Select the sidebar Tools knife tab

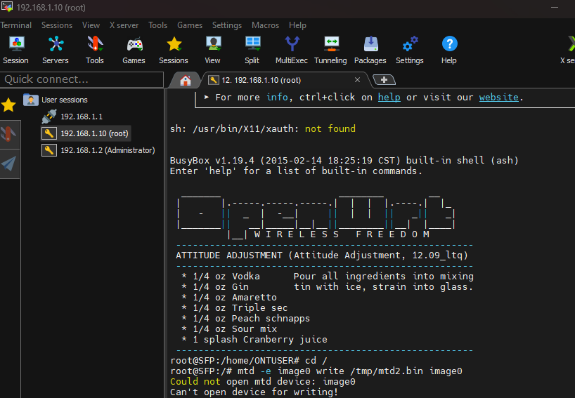click(x=8, y=134)
